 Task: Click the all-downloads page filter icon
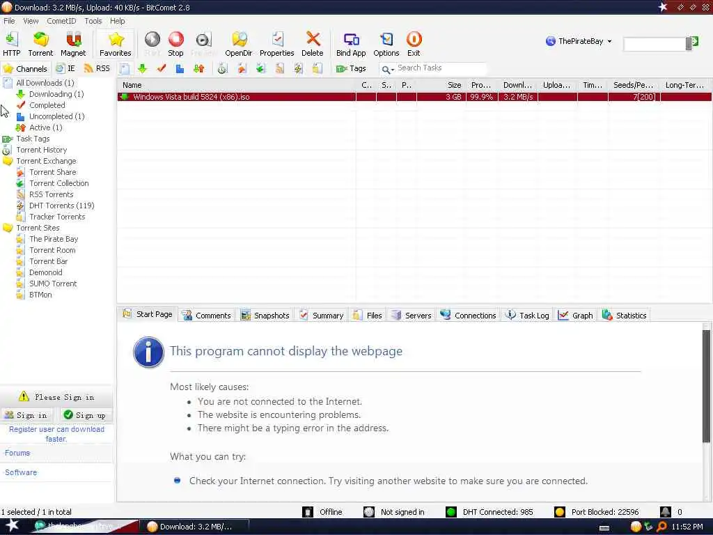pyautogui.click(x=125, y=69)
